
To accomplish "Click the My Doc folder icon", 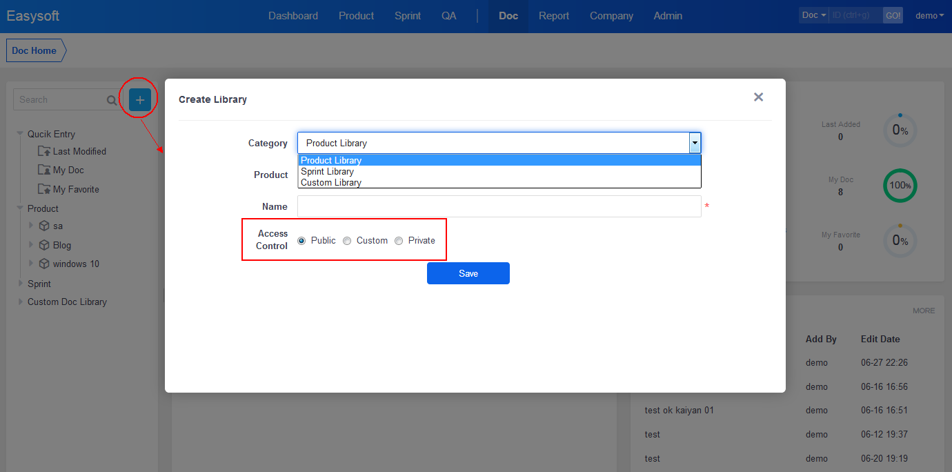I will coord(44,170).
